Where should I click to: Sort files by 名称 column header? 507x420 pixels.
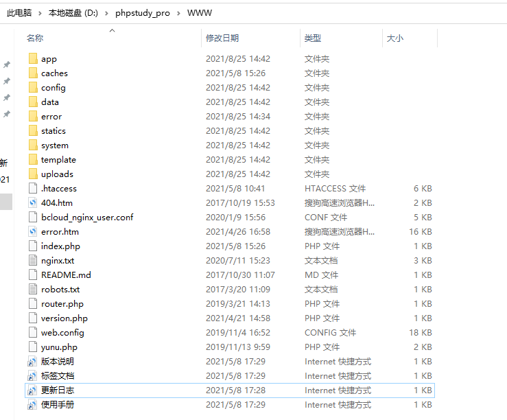click(35, 38)
